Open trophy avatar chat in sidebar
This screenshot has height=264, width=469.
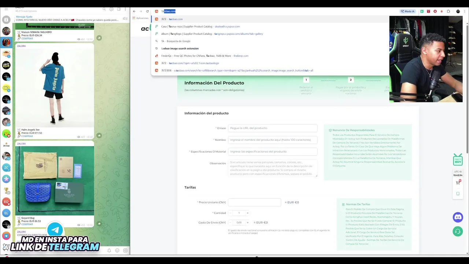pyautogui.click(x=6, y=190)
